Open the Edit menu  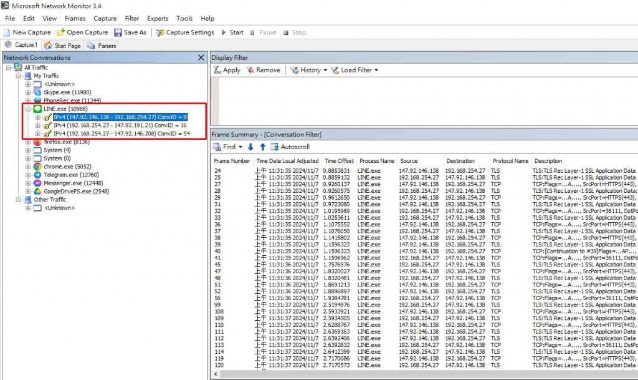pos(29,18)
